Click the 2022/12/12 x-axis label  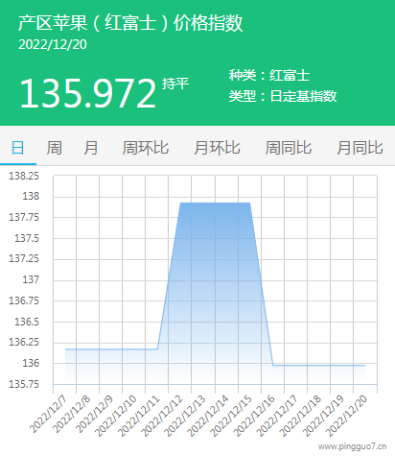(162, 416)
